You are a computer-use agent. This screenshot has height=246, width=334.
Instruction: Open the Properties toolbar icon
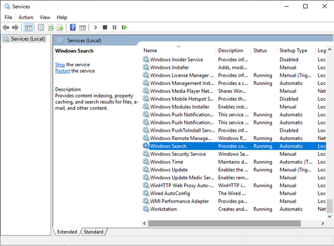pos(41,27)
